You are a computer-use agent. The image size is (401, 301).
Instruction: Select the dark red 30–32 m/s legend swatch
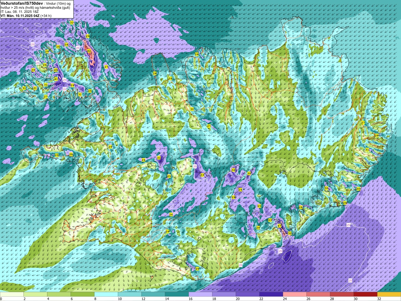[366, 294]
